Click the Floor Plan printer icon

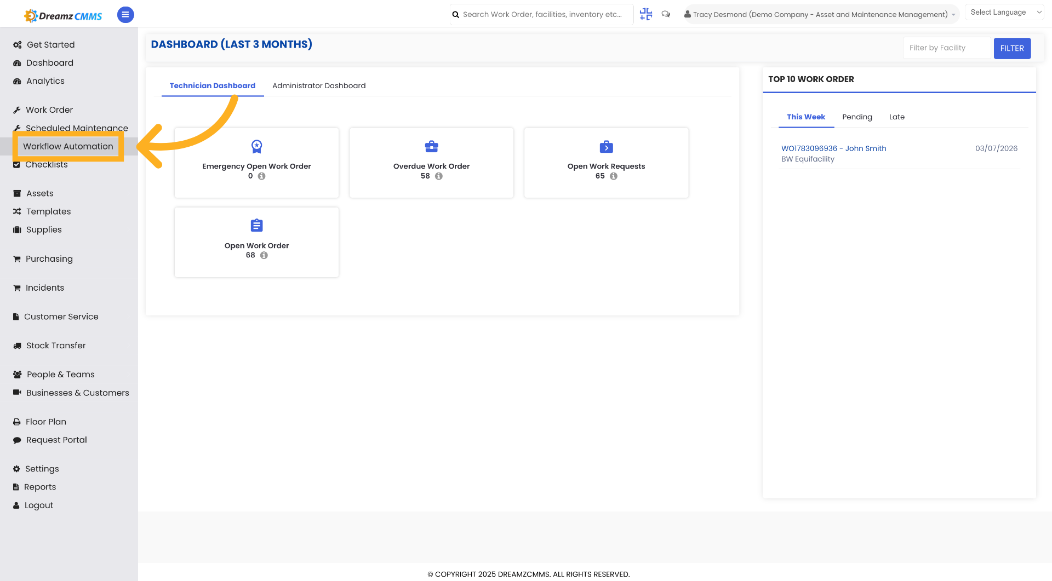point(17,422)
